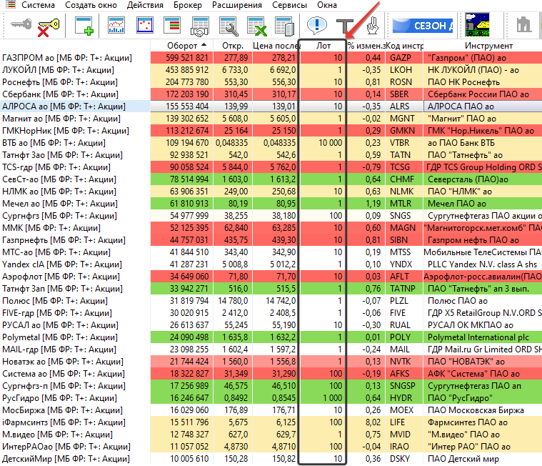Click the hand gesture icon in toolbar
Image resolution: width=542 pixels, height=466 pixels.
pos(371,26)
